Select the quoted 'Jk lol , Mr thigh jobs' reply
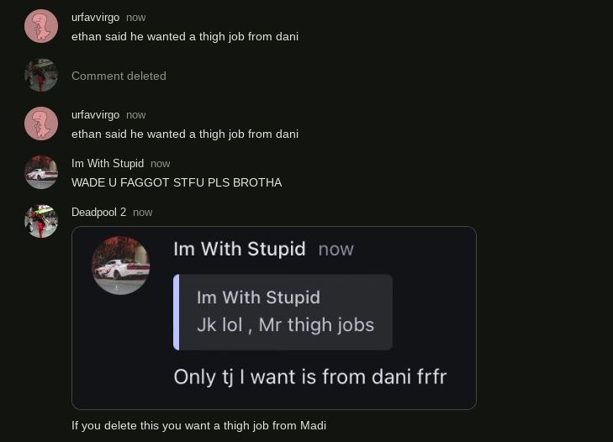The image size is (613, 442). (x=283, y=312)
